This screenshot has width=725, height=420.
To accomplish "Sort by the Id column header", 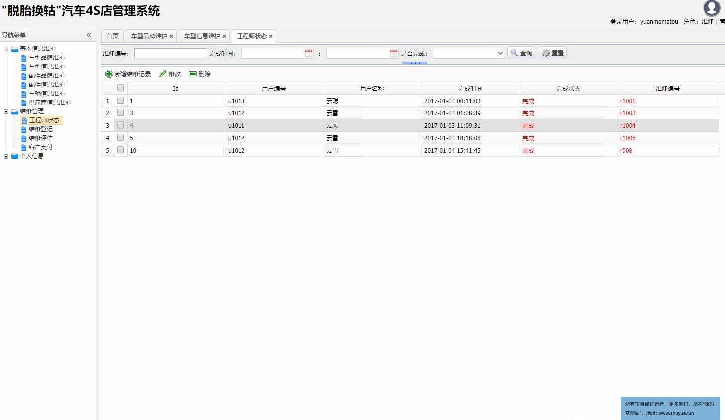I will coord(176,88).
